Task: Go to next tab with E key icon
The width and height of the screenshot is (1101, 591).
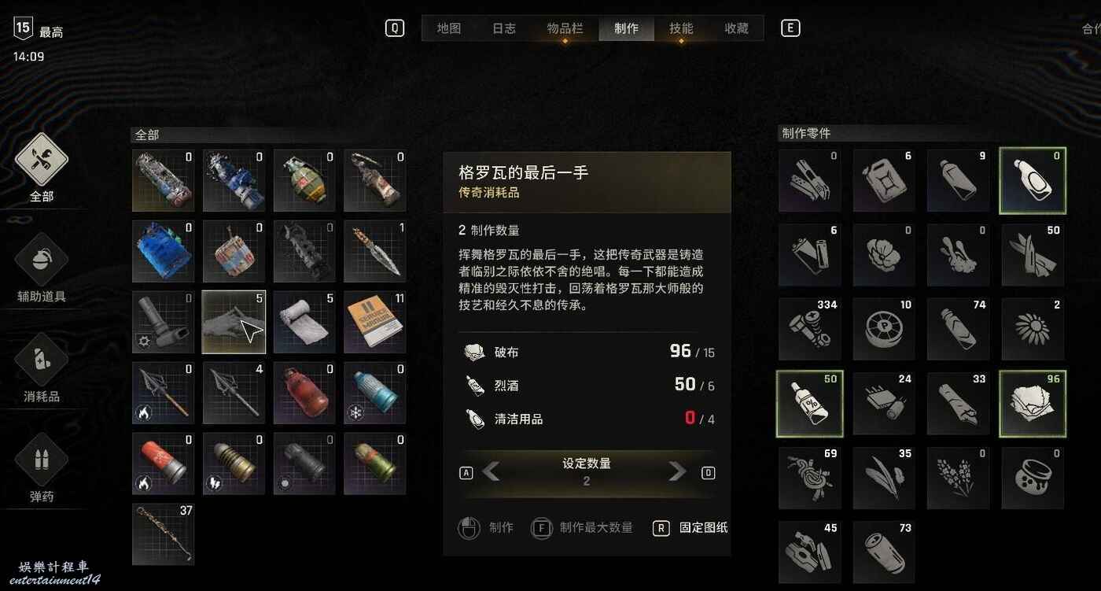Action: (790, 28)
